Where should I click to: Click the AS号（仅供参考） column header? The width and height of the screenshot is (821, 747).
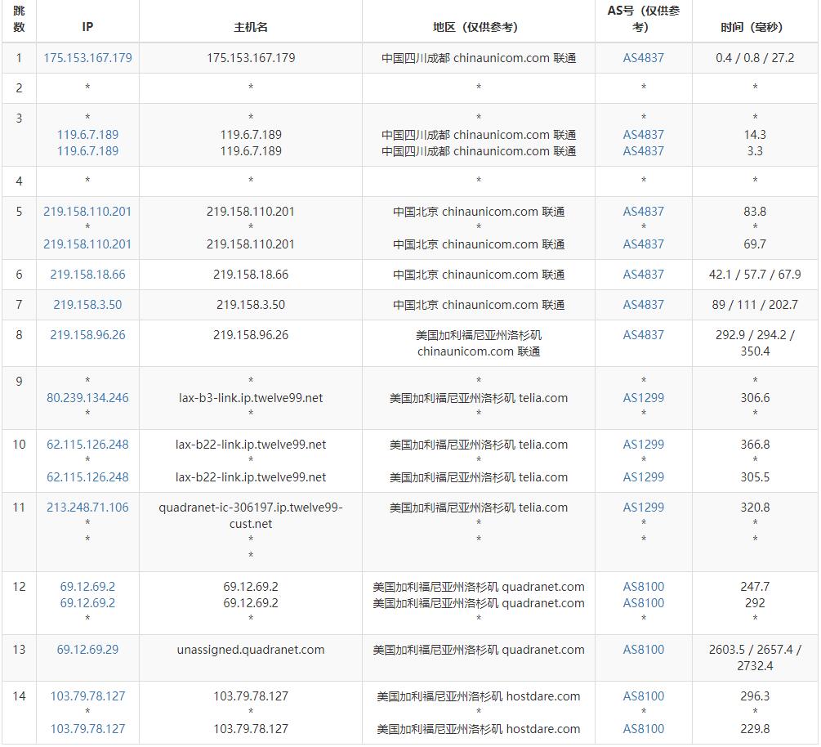point(643,19)
